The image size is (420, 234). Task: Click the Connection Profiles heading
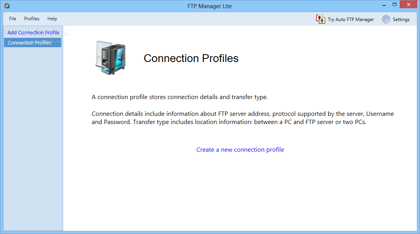click(191, 58)
